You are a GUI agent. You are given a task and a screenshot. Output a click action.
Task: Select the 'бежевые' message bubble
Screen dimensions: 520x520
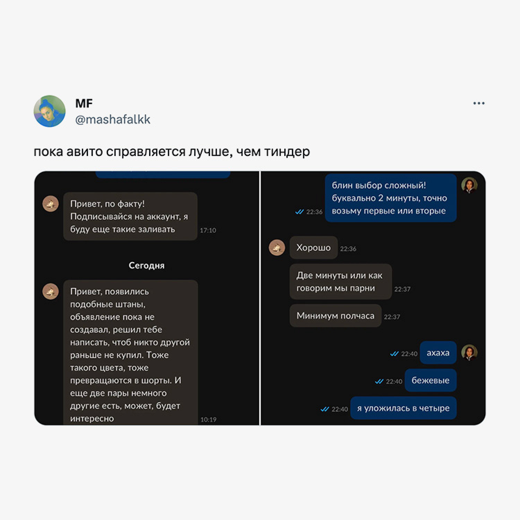[x=431, y=380]
